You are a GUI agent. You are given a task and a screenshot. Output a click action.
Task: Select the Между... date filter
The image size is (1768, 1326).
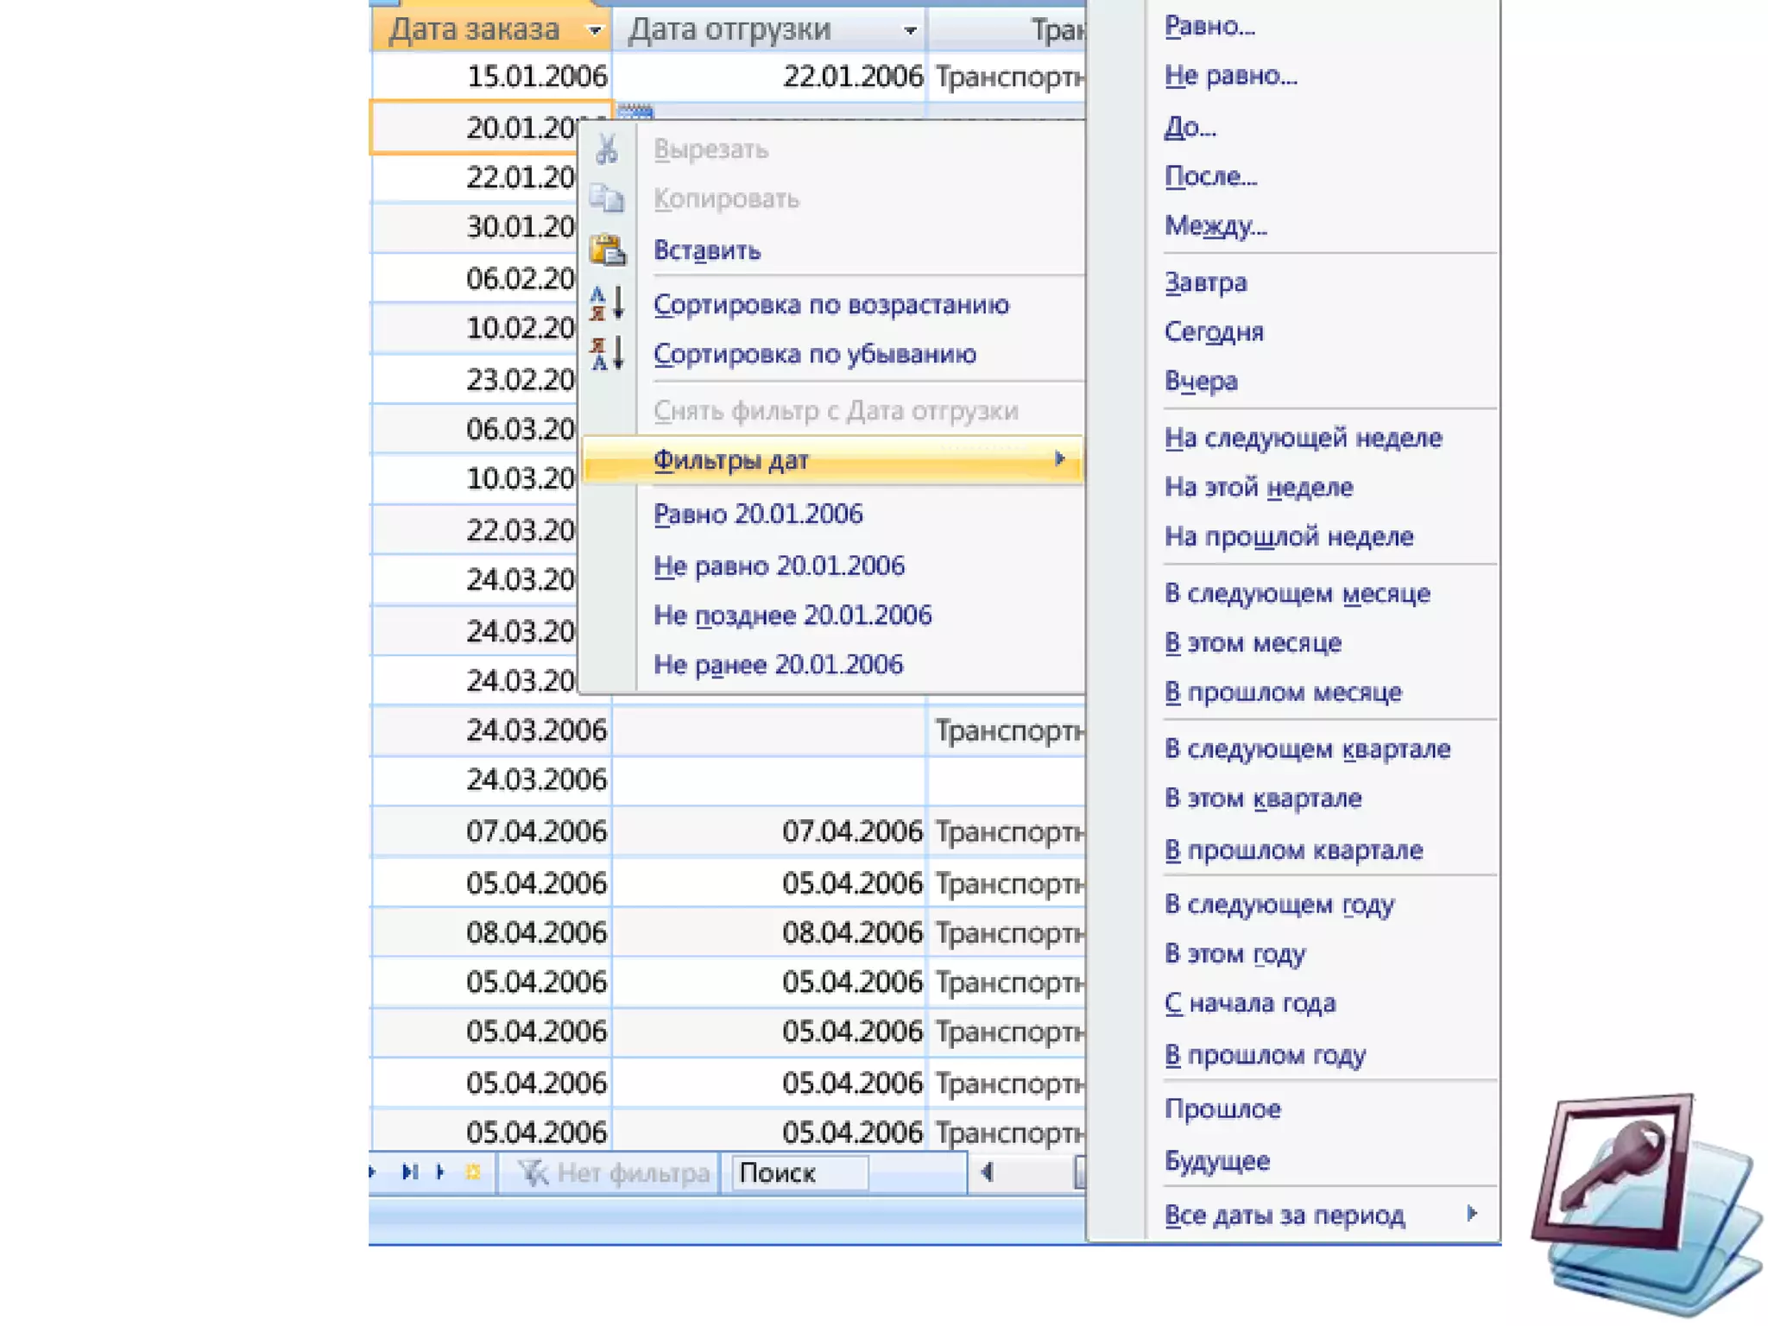point(1215,226)
